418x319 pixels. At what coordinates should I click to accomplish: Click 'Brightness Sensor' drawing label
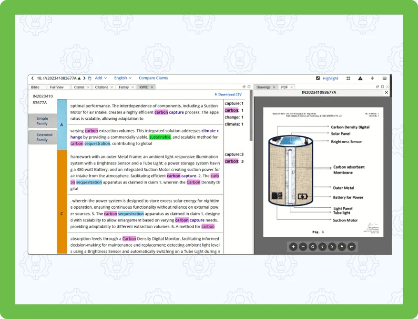[x=347, y=142]
